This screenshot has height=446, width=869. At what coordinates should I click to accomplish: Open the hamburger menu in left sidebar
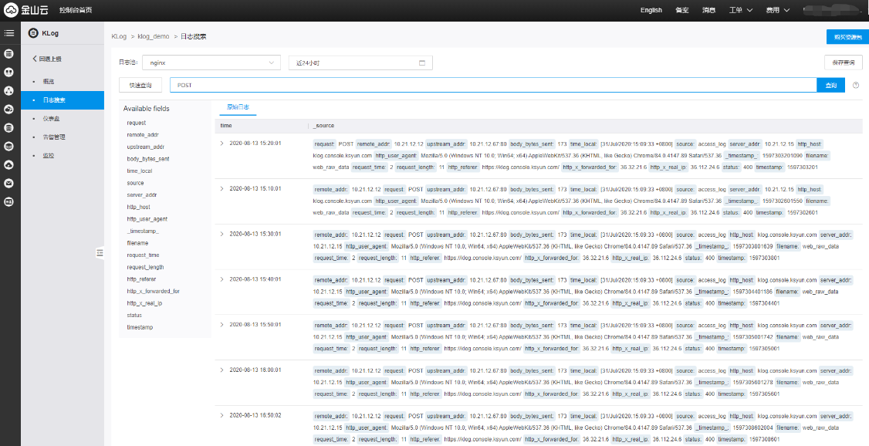[9, 33]
